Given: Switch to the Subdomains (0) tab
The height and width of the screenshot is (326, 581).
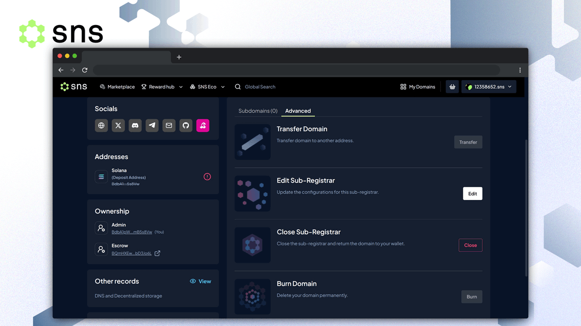Looking at the screenshot, I should [258, 111].
